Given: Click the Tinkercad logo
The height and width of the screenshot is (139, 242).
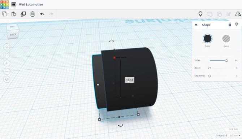Looking at the screenshot, I should pyautogui.click(x=4, y=4).
